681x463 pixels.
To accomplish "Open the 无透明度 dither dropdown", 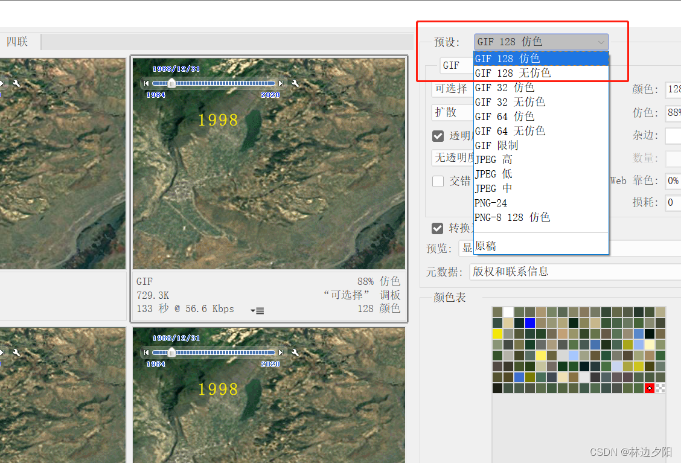I will (453, 158).
